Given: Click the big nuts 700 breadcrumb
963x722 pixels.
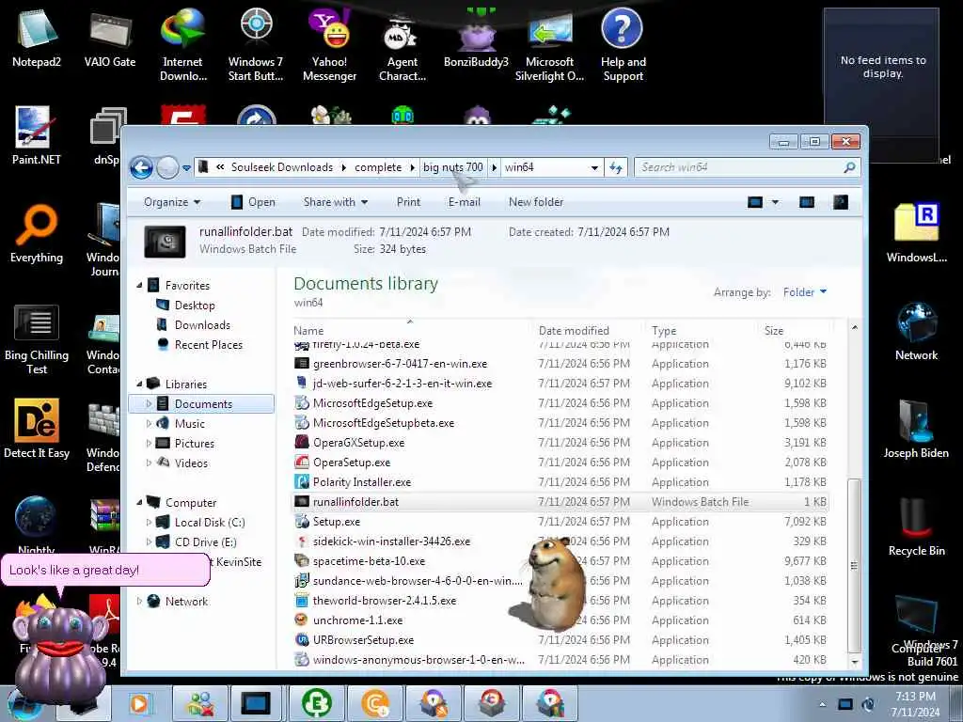Looking at the screenshot, I should 453,167.
